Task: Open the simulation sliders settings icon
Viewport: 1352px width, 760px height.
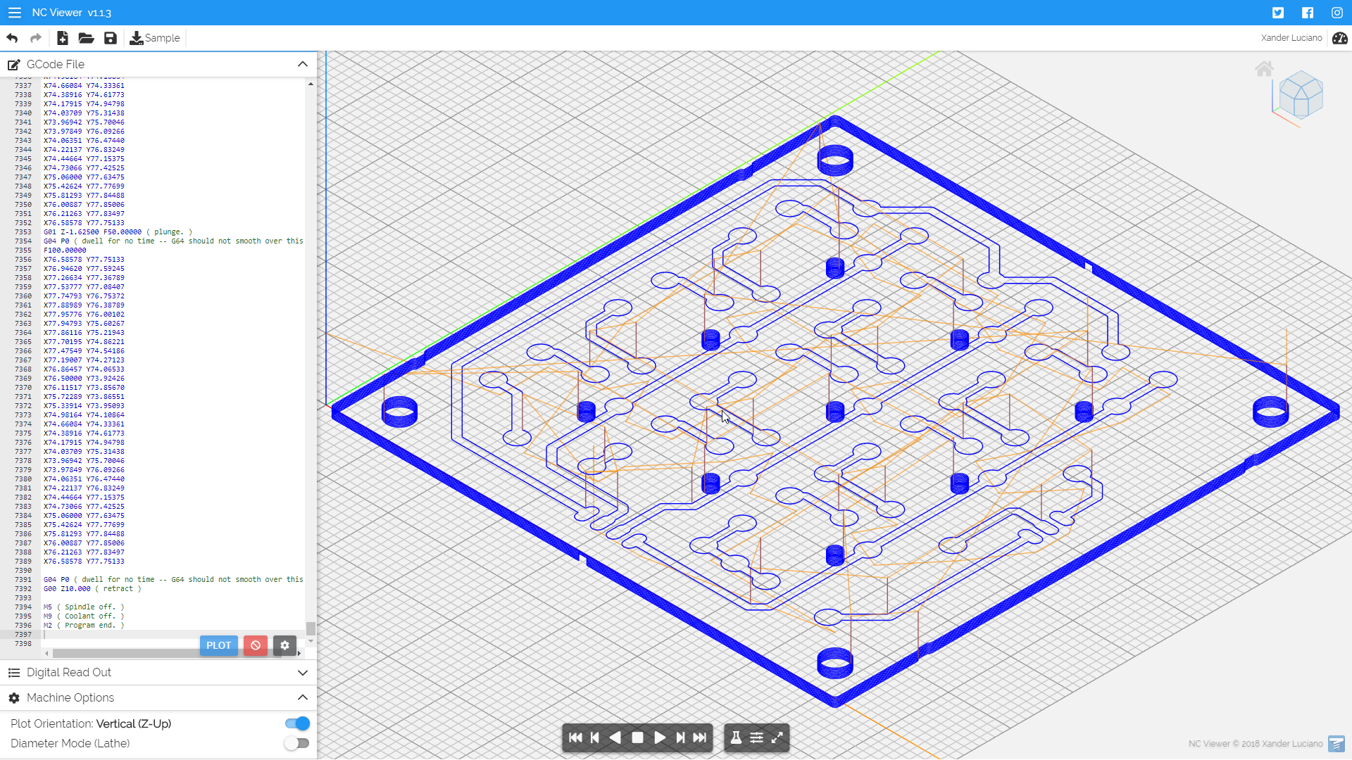Action: pyautogui.click(x=756, y=737)
